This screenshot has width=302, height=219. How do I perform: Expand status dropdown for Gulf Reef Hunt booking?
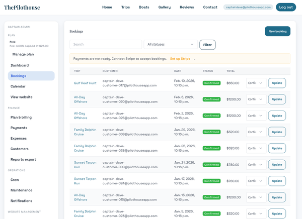[x=256, y=83]
